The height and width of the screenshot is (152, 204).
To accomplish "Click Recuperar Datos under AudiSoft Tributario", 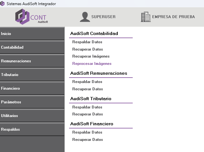I will click(x=88, y=114).
